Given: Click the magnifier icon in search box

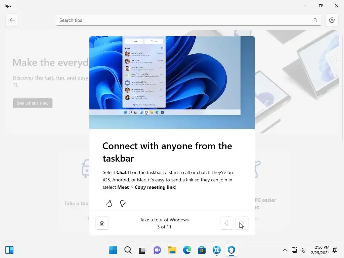Looking at the screenshot, I should pos(315,20).
